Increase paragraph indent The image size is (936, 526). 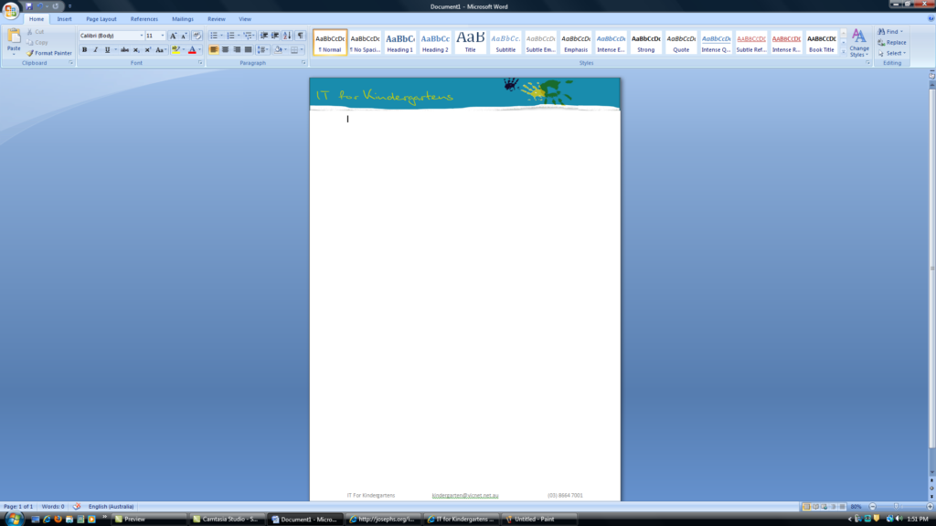click(x=274, y=36)
